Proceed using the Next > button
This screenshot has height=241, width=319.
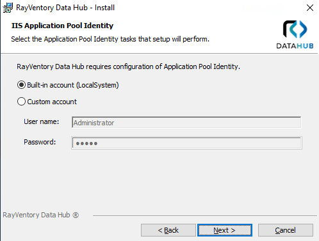(225, 230)
